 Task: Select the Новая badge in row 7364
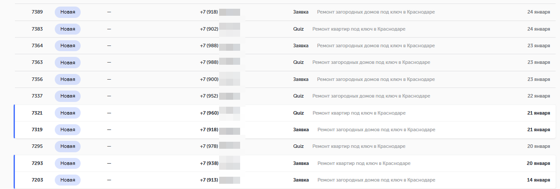click(x=67, y=45)
